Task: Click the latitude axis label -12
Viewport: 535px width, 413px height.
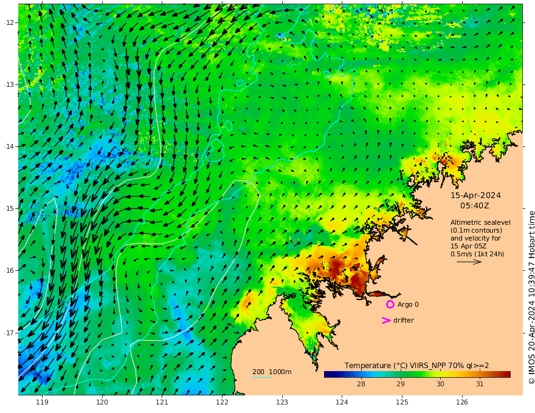Action: pyautogui.click(x=9, y=22)
